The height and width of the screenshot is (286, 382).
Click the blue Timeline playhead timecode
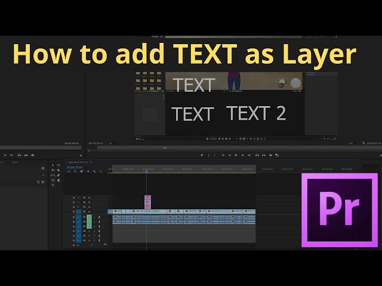click(x=75, y=167)
